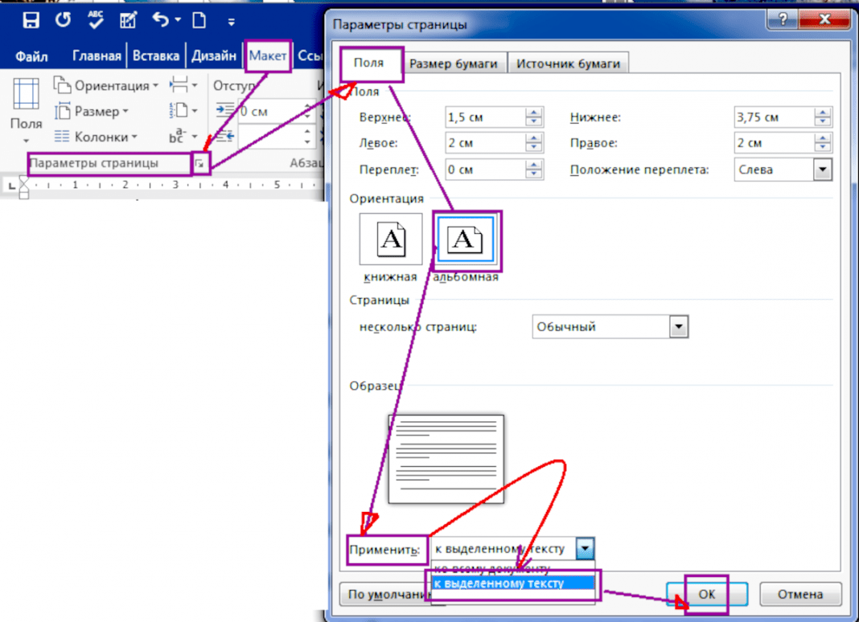This screenshot has width=859, height=622.
Task: Open the Ориентация dropdown in ribbon
Action: pos(105,85)
